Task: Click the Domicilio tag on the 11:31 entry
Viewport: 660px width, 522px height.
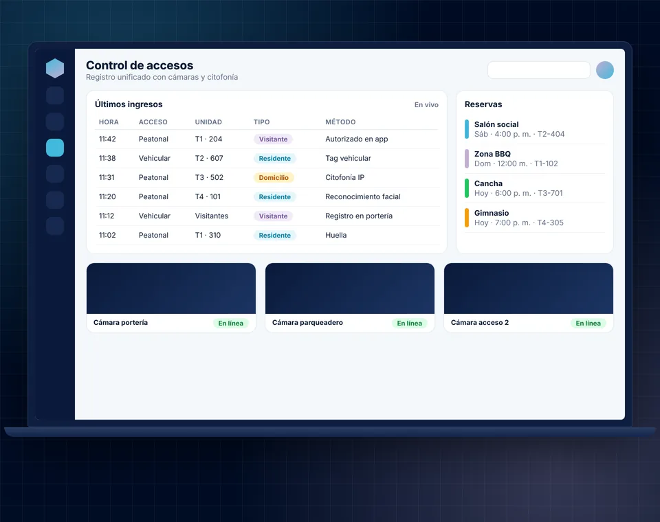Action: 274,177
